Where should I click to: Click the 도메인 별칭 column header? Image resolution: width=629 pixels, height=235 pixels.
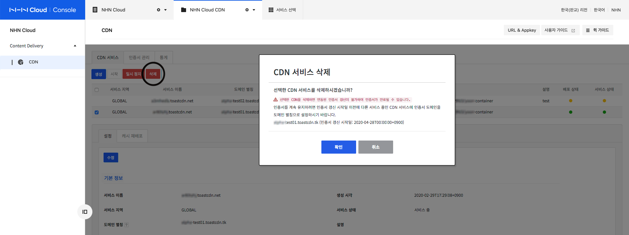pos(244,90)
